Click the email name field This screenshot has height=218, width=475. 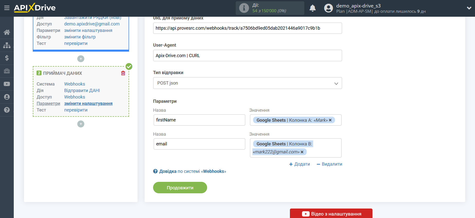(x=199, y=144)
